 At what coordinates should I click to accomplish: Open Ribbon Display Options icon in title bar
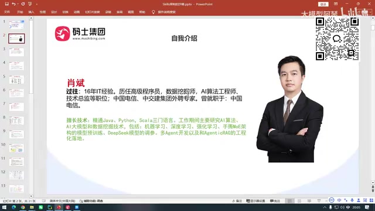336,4
